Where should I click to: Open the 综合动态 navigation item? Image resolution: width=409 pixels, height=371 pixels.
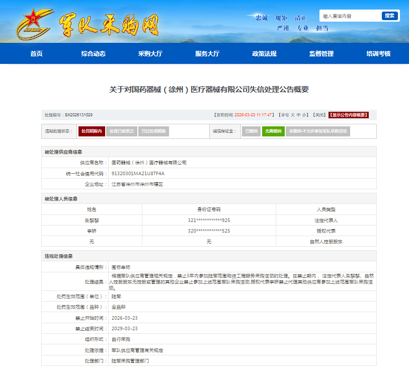(93, 54)
